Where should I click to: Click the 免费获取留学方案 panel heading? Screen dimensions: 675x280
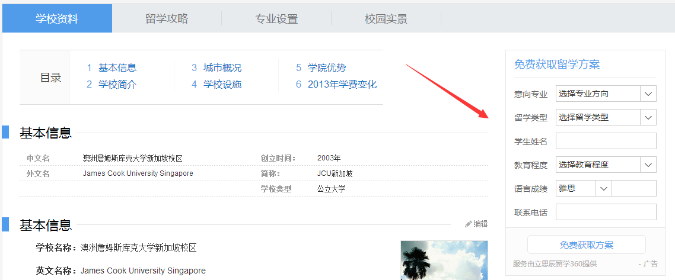(556, 65)
